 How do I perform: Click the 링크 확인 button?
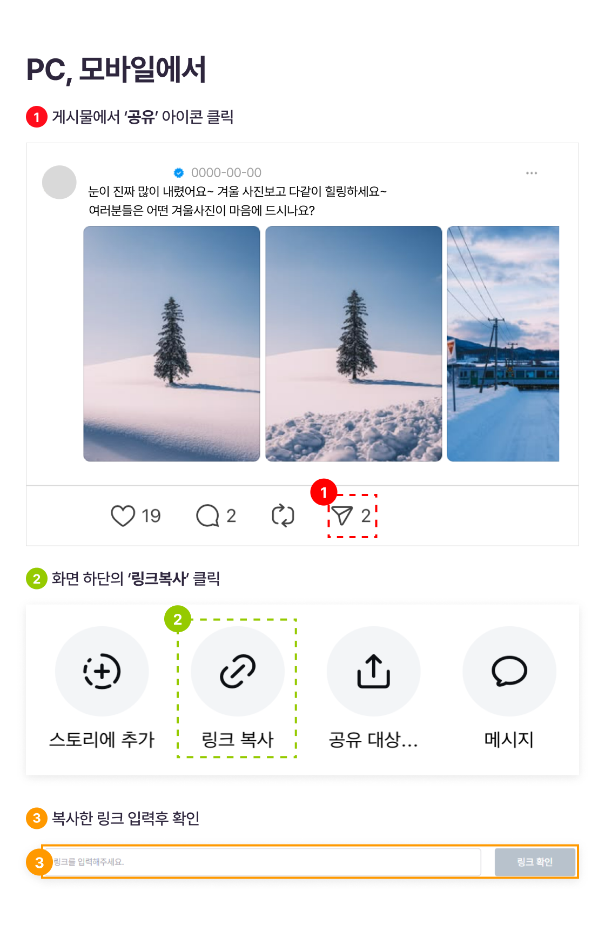click(x=535, y=862)
